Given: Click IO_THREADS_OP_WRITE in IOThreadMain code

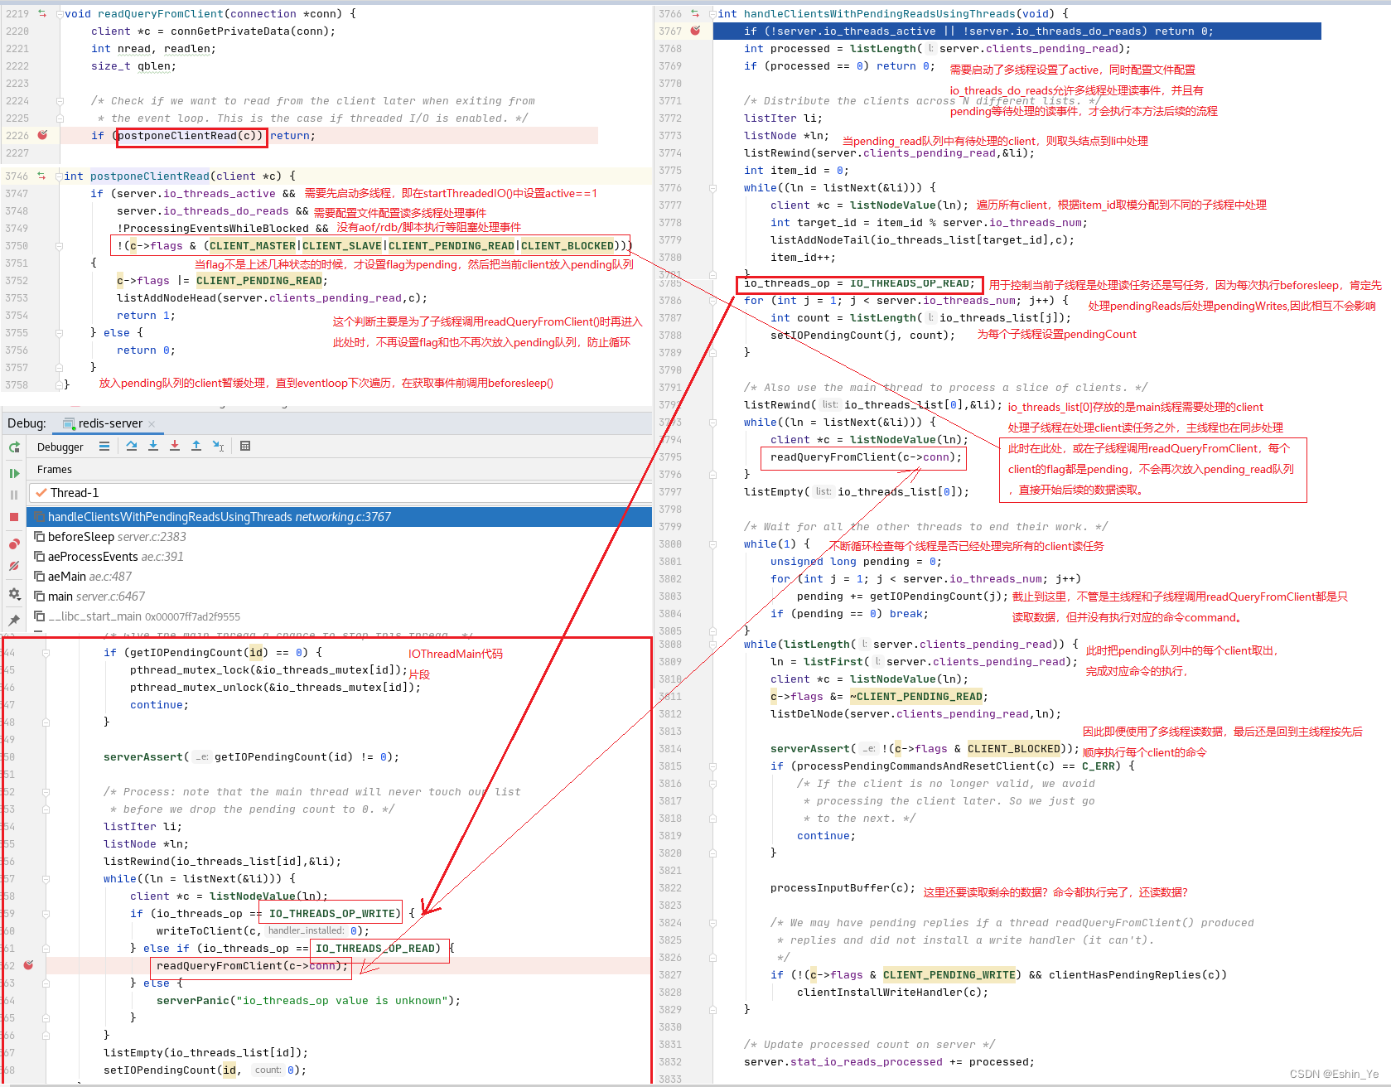Looking at the screenshot, I should (x=332, y=914).
